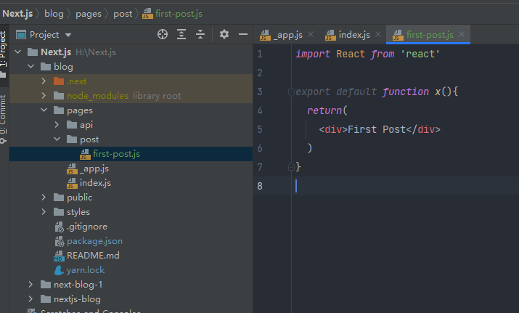The height and width of the screenshot is (313, 519).
Task: Collapse the Next.js root folder
Action: tap(18, 52)
